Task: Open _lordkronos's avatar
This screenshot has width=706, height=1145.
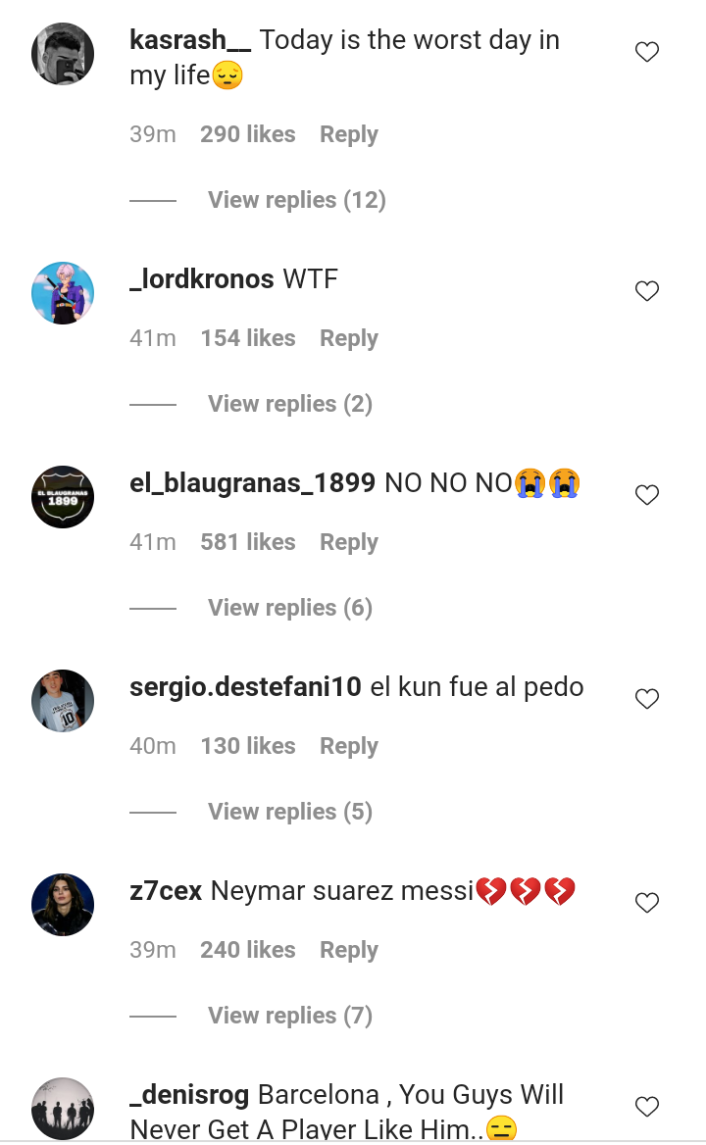Action: 63,293
